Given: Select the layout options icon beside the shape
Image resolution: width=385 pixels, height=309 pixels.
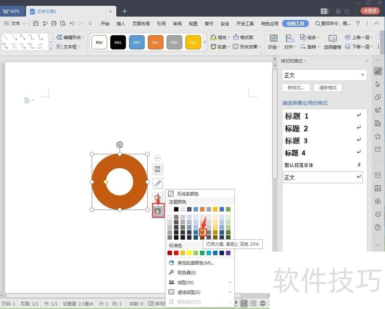Looking at the screenshot, I should pyautogui.click(x=157, y=169).
